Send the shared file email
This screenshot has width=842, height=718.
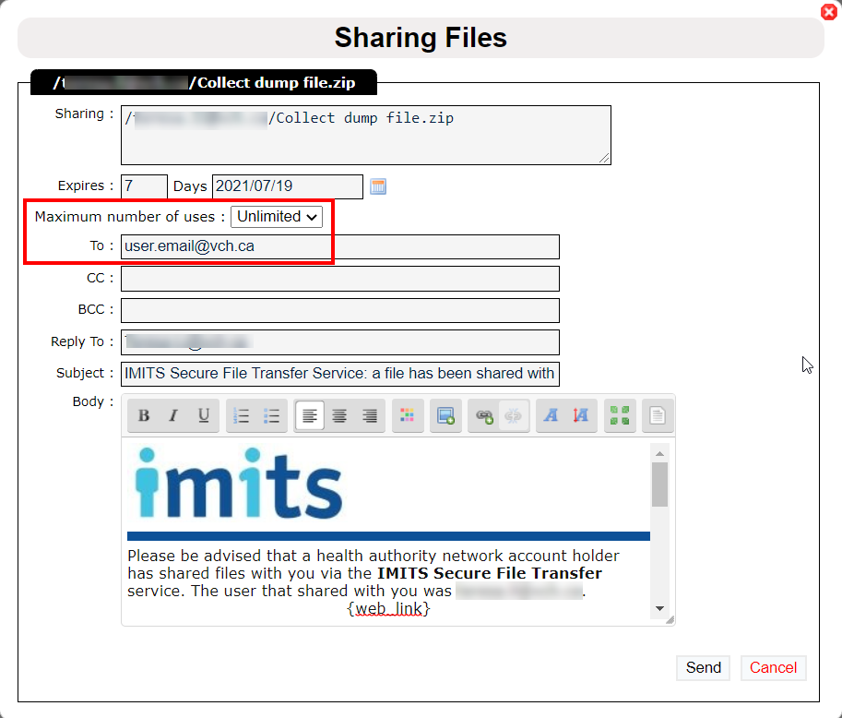(x=703, y=667)
